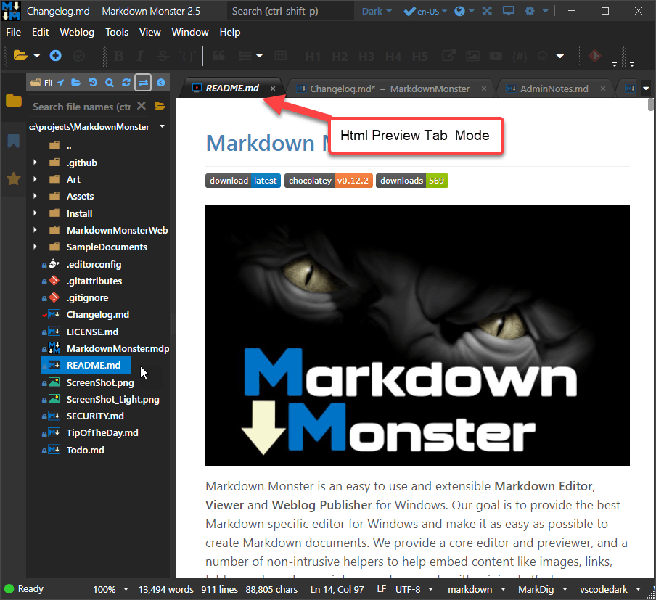Open the Weblog menu
The width and height of the screenshot is (656, 600).
click(x=77, y=32)
